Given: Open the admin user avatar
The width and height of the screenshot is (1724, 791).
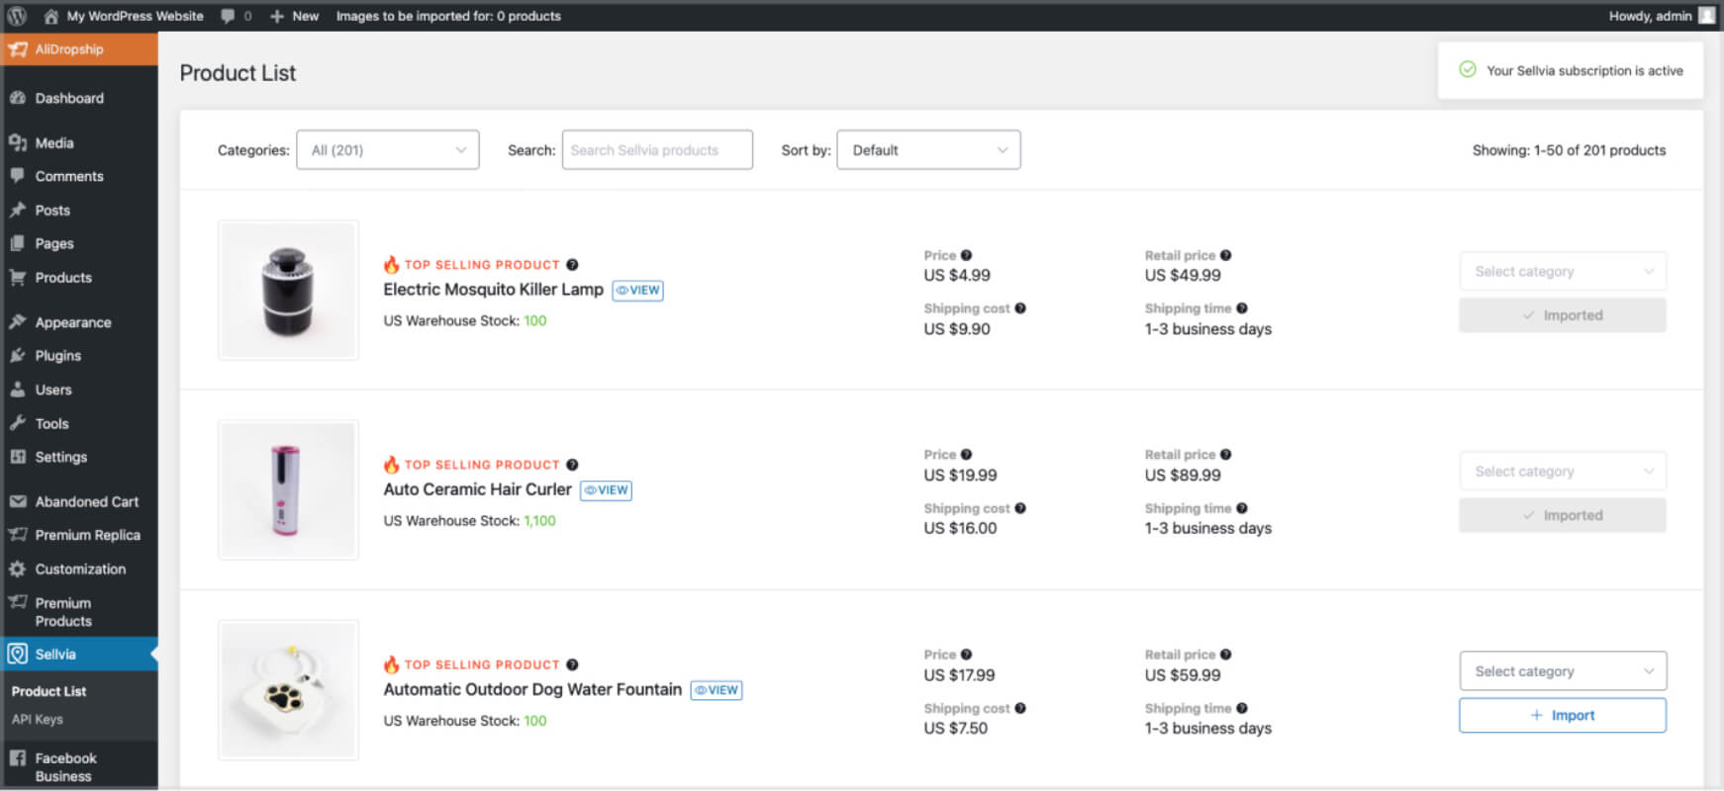Looking at the screenshot, I should pos(1707,16).
